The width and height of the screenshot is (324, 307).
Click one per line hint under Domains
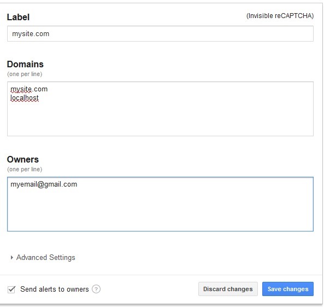click(25, 74)
